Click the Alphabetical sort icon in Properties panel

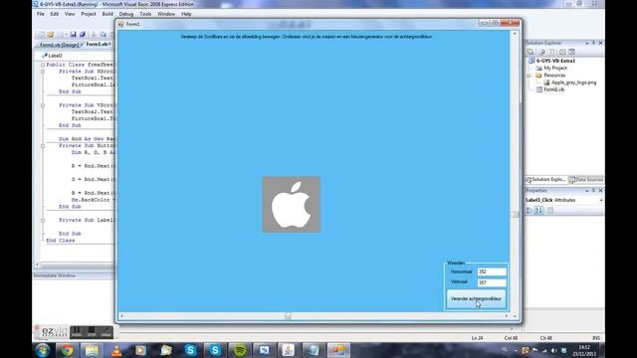point(538,210)
